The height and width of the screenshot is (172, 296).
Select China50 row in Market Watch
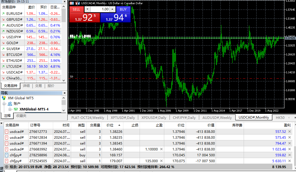click(x=31, y=78)
